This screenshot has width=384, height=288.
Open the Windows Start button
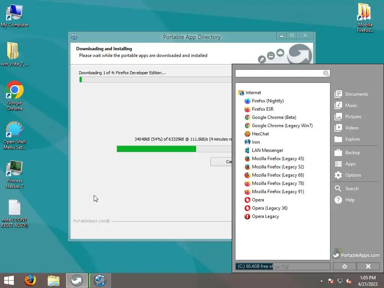tap(9, 280)
